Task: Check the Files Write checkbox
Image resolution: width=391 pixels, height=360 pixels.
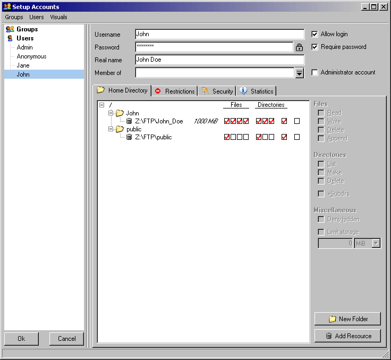Action: (321, 122)
